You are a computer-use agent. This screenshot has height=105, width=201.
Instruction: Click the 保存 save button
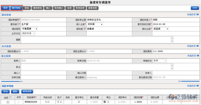[6, 8]
